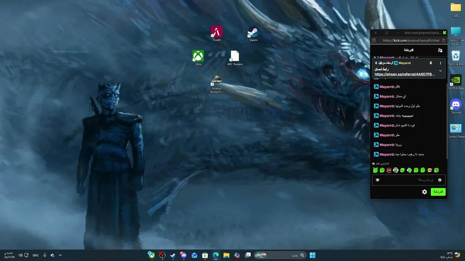465x261 pixels.
Task: Open the site info icon beside URL
Action: (x=444, y=41)
